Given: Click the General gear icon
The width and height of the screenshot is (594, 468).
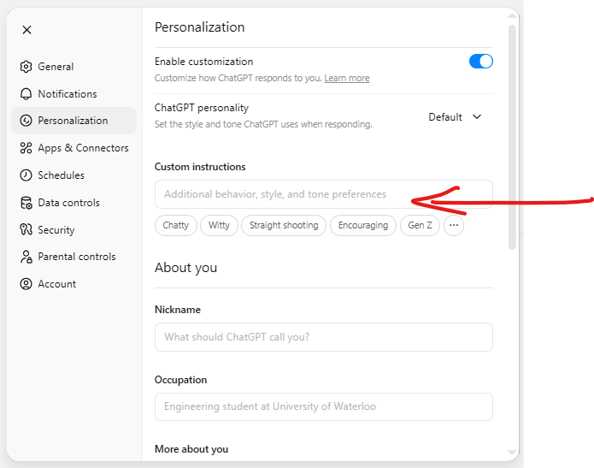Looking at the screenshot, I should pyautogui.click(x=26, y=67).
